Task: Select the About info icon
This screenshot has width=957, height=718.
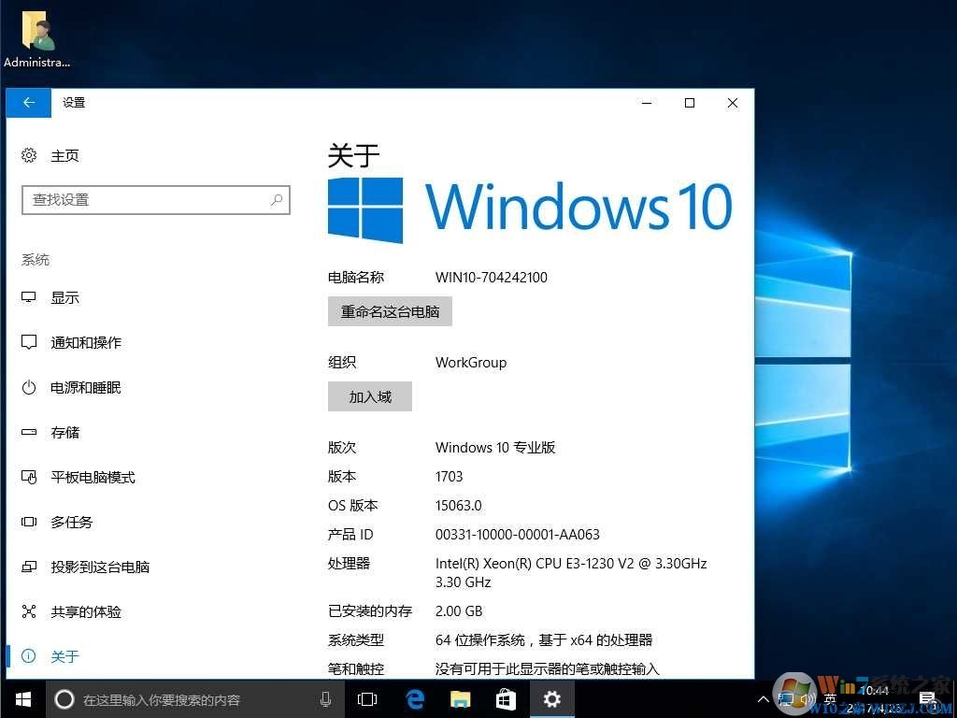Action: (29, 656)
